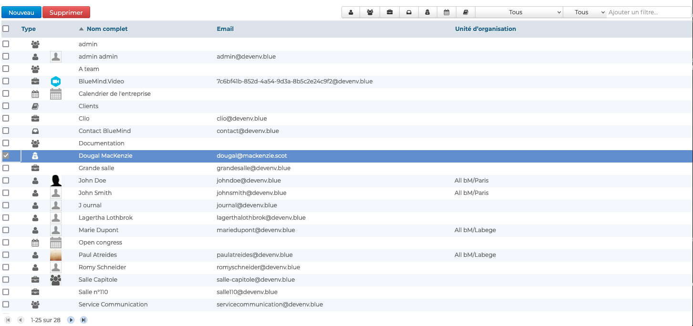
Task: Go to next page arrow
Action: [71, 320]
